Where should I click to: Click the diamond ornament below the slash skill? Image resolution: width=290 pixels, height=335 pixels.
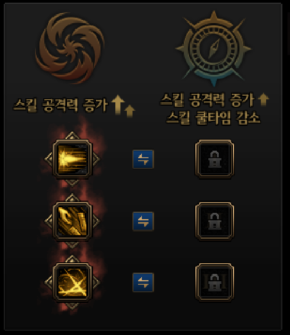[x=72, y=306]
